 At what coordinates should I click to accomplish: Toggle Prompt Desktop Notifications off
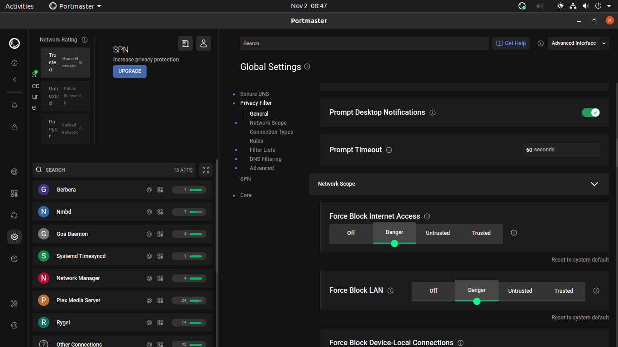(591, 112)
